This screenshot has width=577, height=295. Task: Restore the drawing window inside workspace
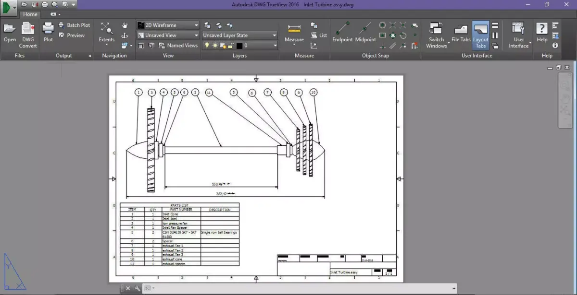tap(558, 69)
